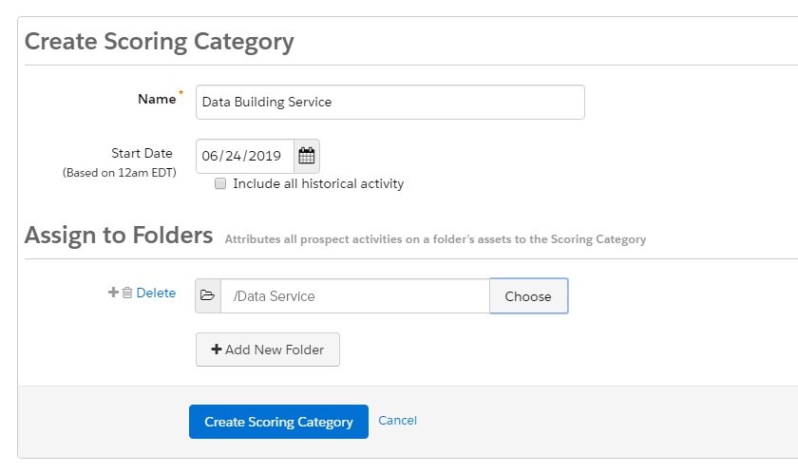Image resolution: width=798 pixels, height=473 pixels.
Task: Click the Cancel link
Action: (397, 421)
